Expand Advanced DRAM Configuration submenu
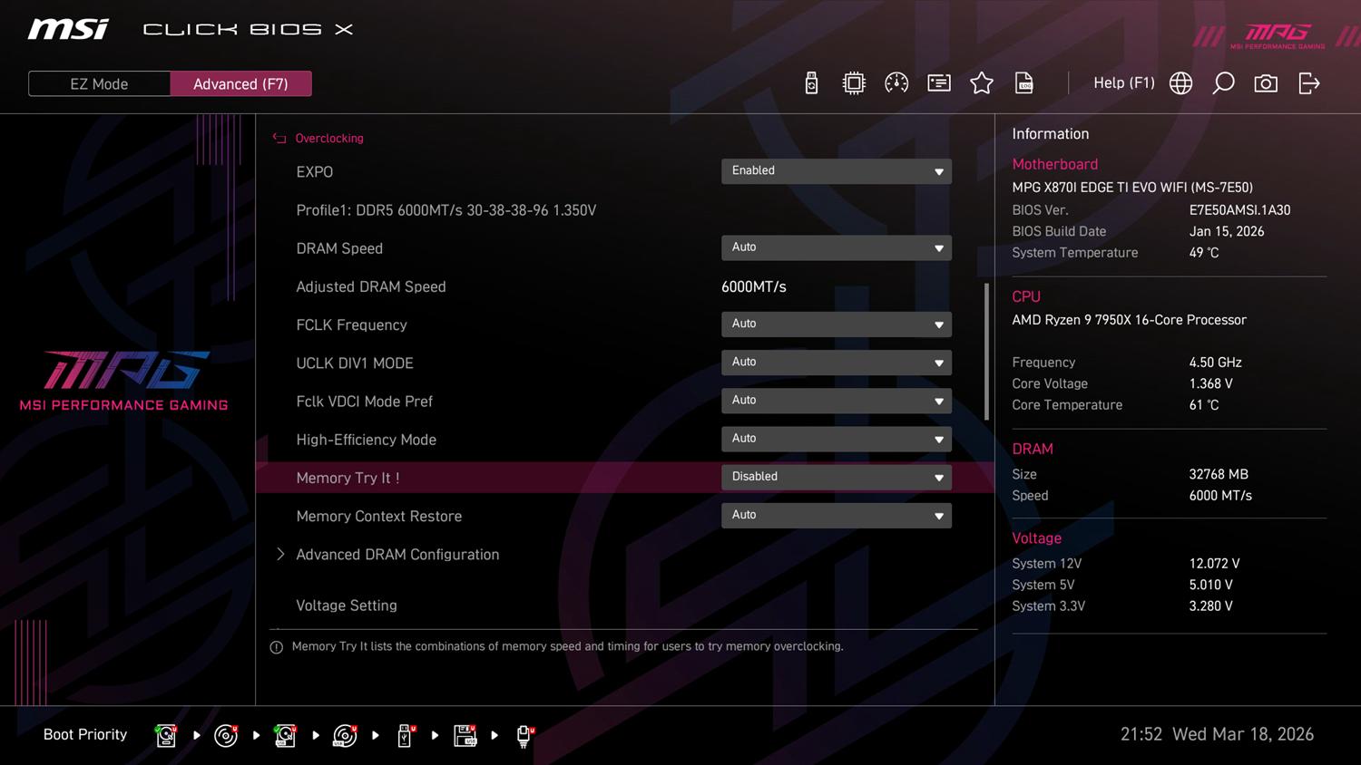The width and height of the screenshot is (1361, 765). pos(397,555)
